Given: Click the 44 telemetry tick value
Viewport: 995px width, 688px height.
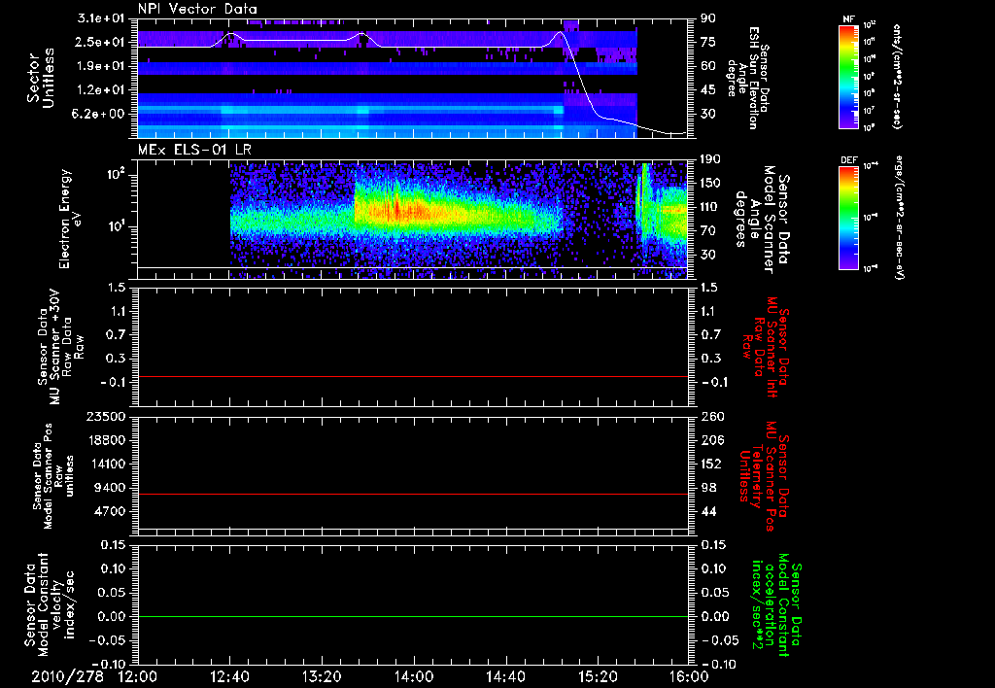Looking at the screenshot, I should [708, 511].
